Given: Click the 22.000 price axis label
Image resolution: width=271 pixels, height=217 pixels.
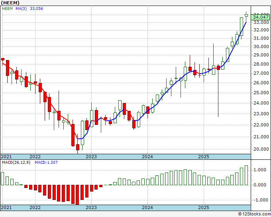Looking at the screenshot, I should point(261,125).
